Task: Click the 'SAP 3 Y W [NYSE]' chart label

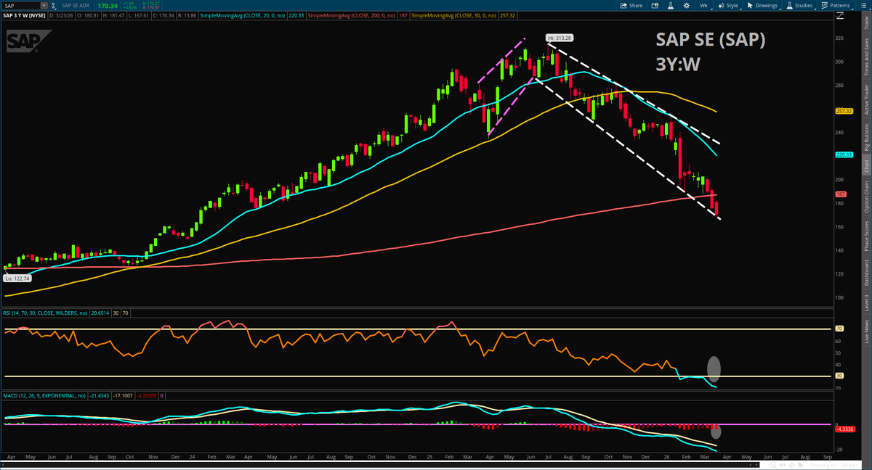Action: [x=24, y=15]
